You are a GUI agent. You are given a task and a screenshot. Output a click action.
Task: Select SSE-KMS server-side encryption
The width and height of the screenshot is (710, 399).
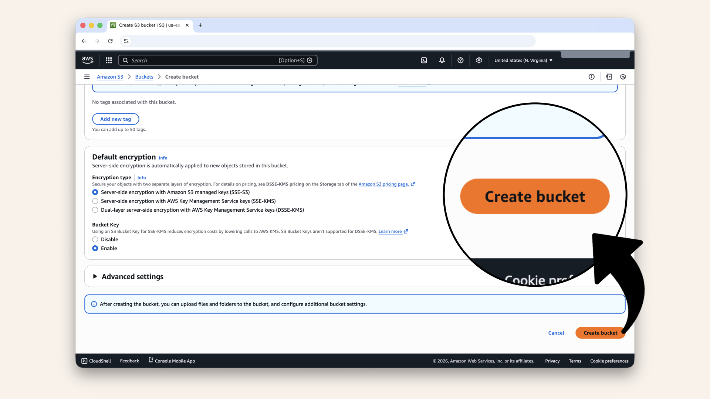[95, 201]
